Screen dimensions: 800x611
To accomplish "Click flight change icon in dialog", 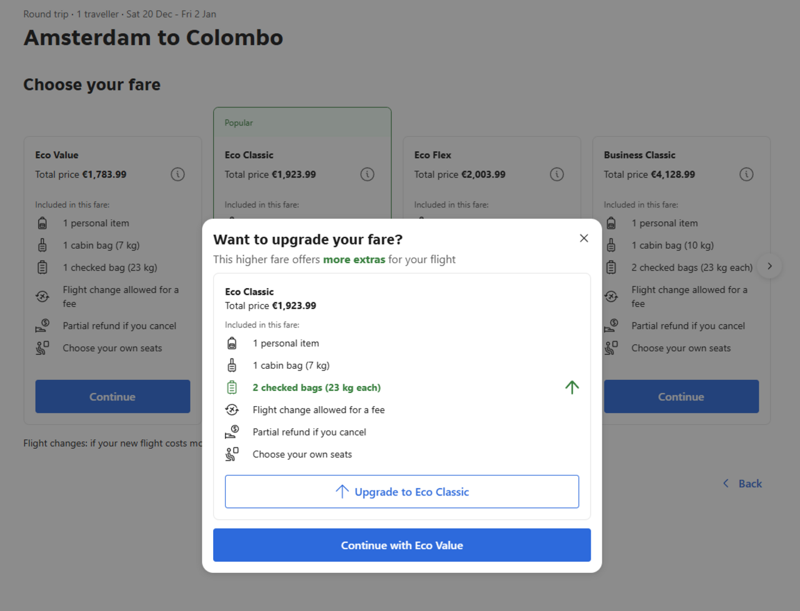I will [x=232, y=410].
